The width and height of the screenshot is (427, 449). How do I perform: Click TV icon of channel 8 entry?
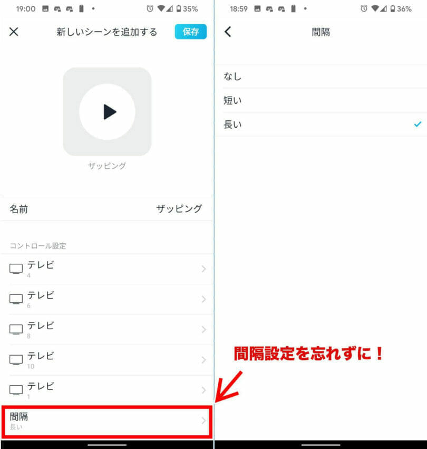point(16,329)
